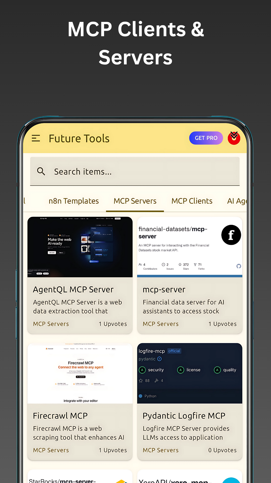Click the black 'f' logo on financial-datasets card
This screenshot has width=271, height=483.
point(231,235)
